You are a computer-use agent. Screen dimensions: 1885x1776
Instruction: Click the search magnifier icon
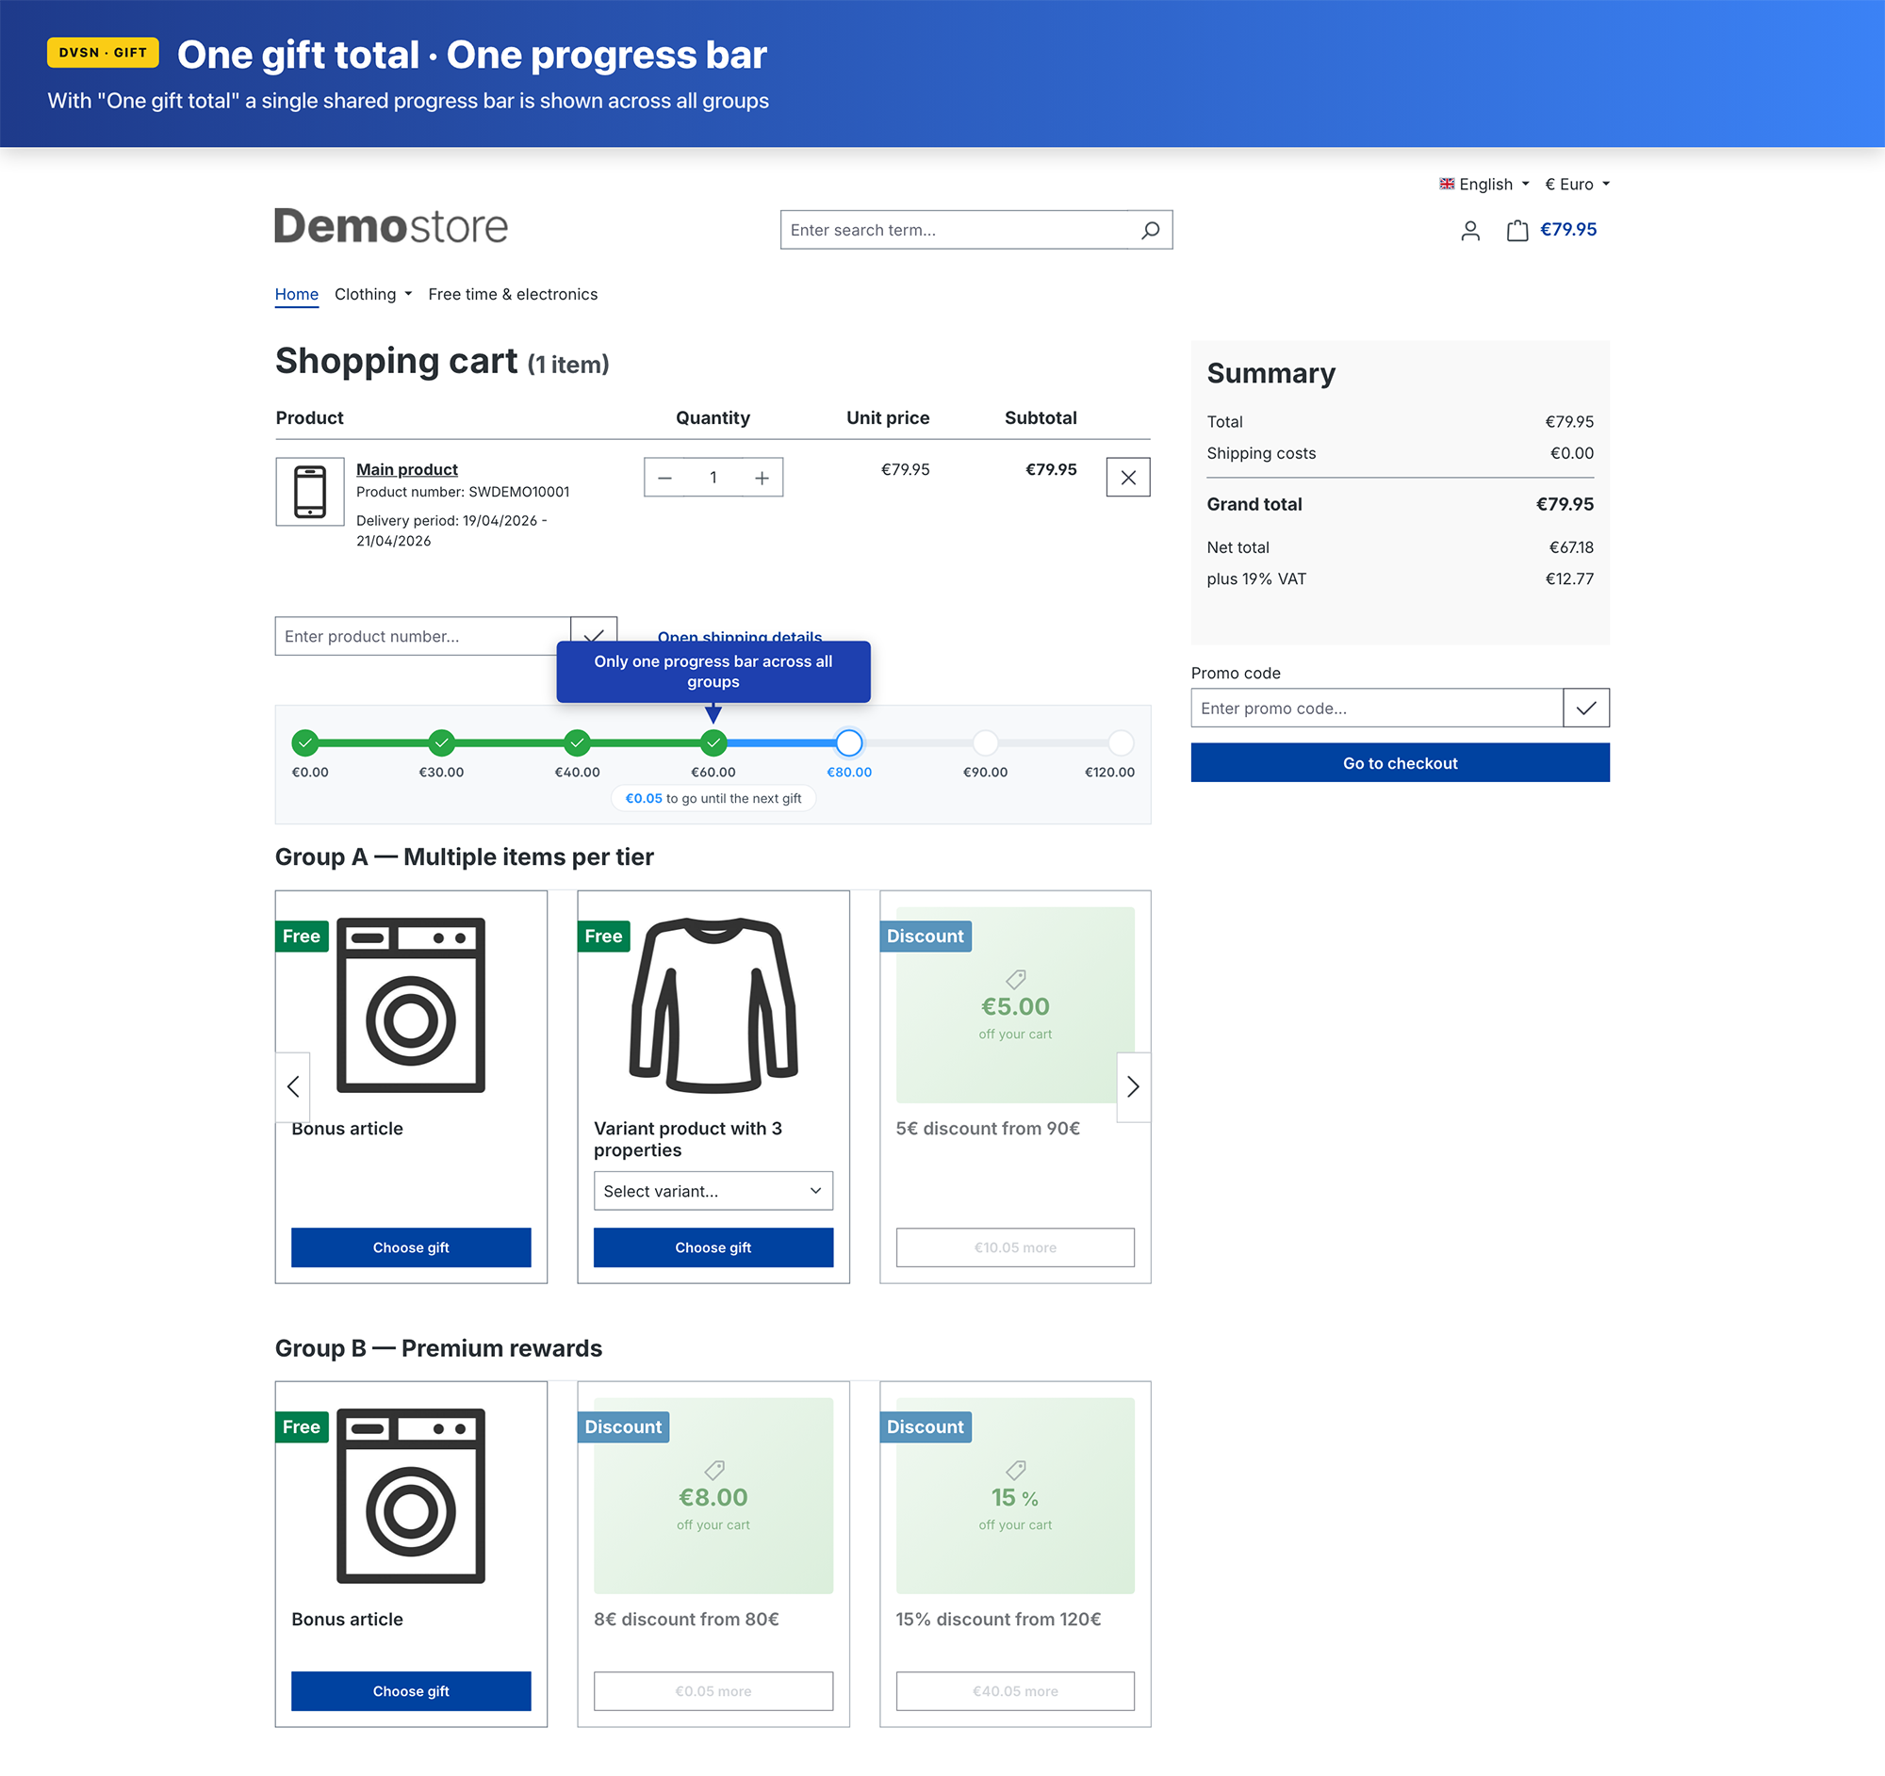point(1150,230)
